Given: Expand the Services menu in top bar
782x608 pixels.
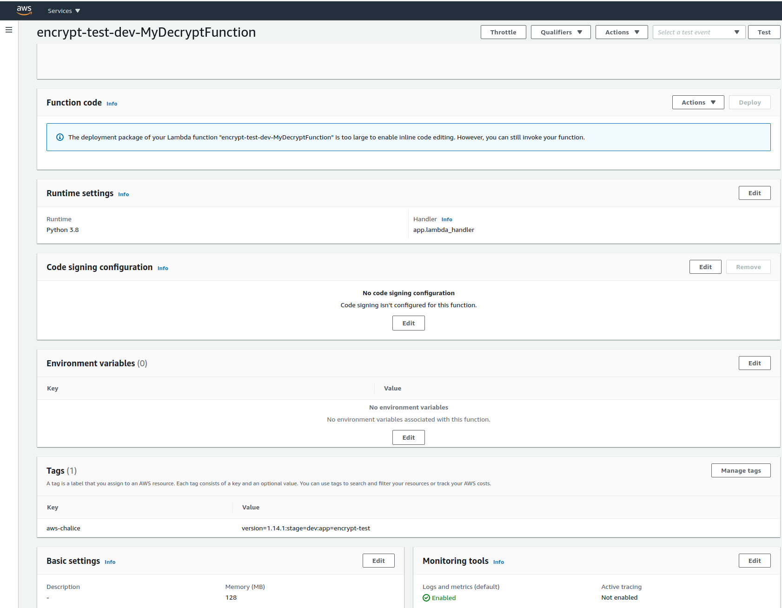Looking at the screenshot, I should click(x=64, y=11).
